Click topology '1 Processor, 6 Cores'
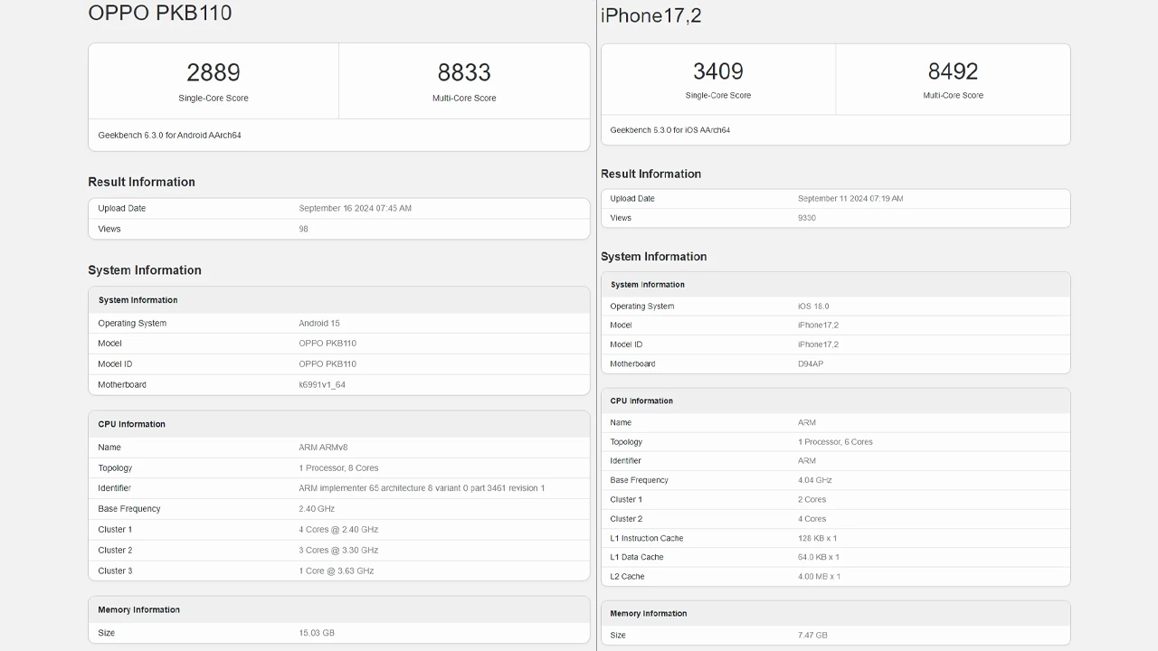This screenshot has height=651, width=1158. click(x=835, y=442)
